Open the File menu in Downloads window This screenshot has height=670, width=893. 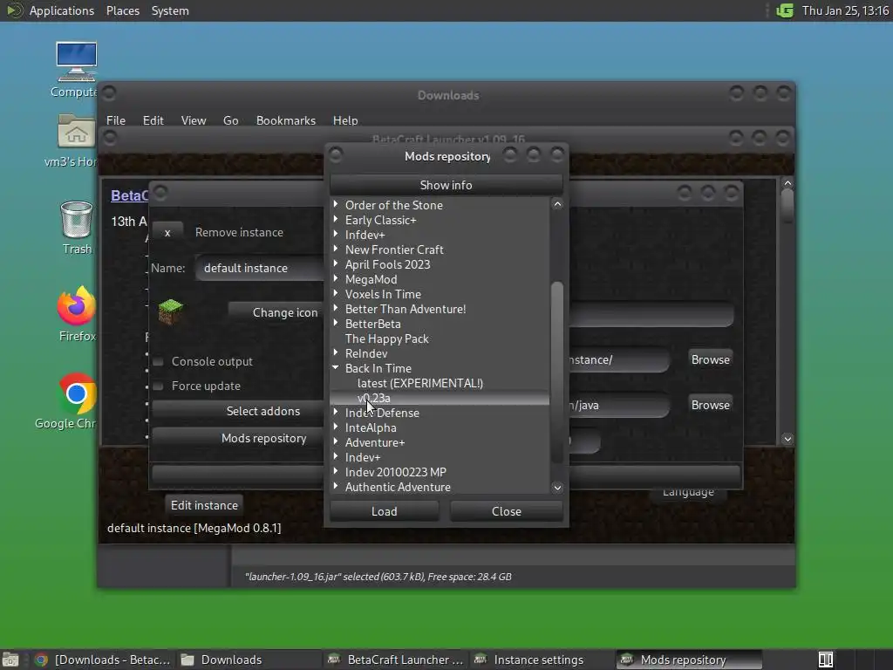coord(116,120)
